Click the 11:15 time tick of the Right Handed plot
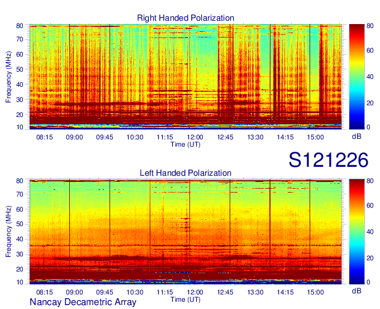 [x=165, y=137]
